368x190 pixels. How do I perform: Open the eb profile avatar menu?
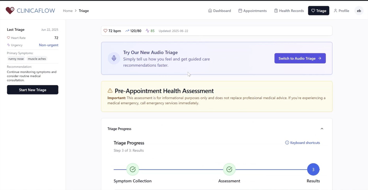click(x=359, y=10)
